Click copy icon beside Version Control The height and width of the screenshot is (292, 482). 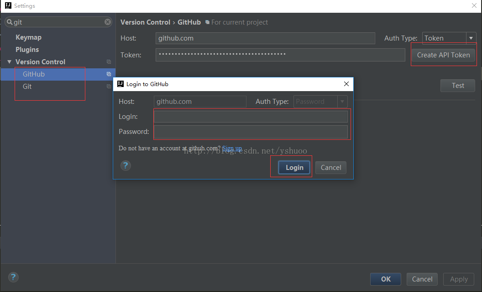point(109,62)
